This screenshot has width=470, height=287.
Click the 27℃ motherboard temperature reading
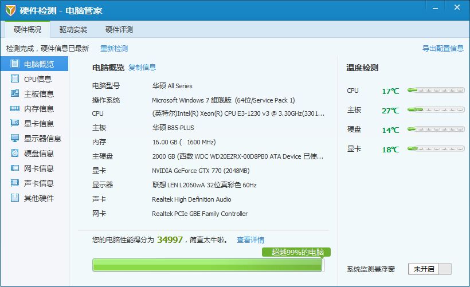390,111
